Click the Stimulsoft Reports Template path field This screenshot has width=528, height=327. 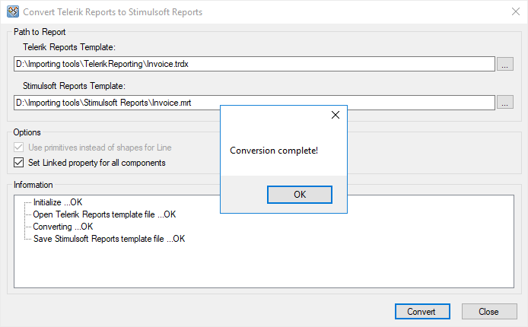114,101
